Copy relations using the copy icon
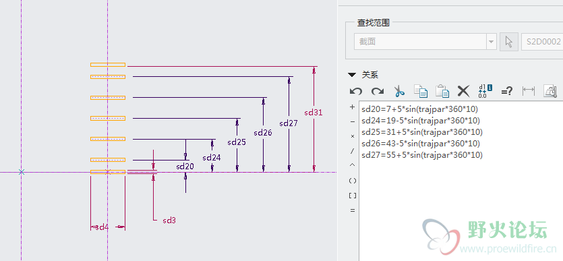This screenshot has width=563, height=261. pos(421,91)
